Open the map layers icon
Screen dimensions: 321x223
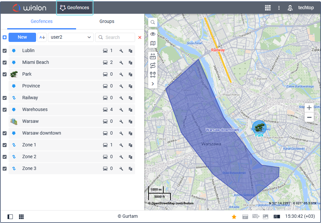pyautogui.click(x=153, y=43)
